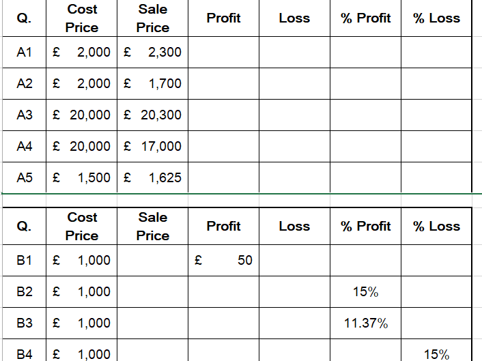Click the A4 sale price £17,000 cell
The width and height of the screenshot is (482, 361).
[x=152, y=146]
